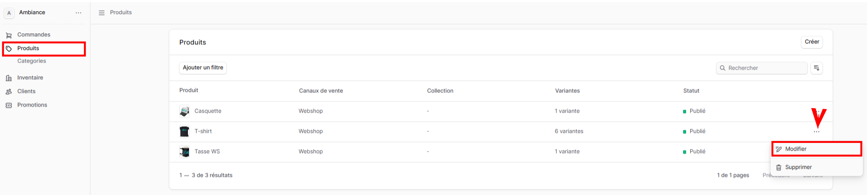Focus the Rechercher search field
This screenshot has width=867, height=195.
click(x=762, y=68)
